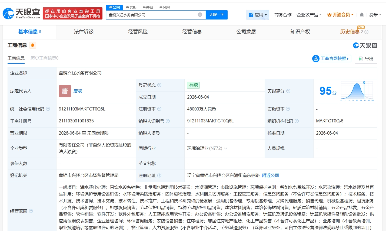The height and width of the screenshot is (231, 386).
Task: Click the 天眼评分 distribution chart
Action: (x=357, y=91)
